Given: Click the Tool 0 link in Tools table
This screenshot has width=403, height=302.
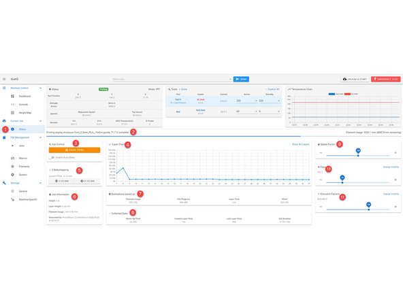Looking at the screenshot, I should pyautogui.click(x=178, y=99).
